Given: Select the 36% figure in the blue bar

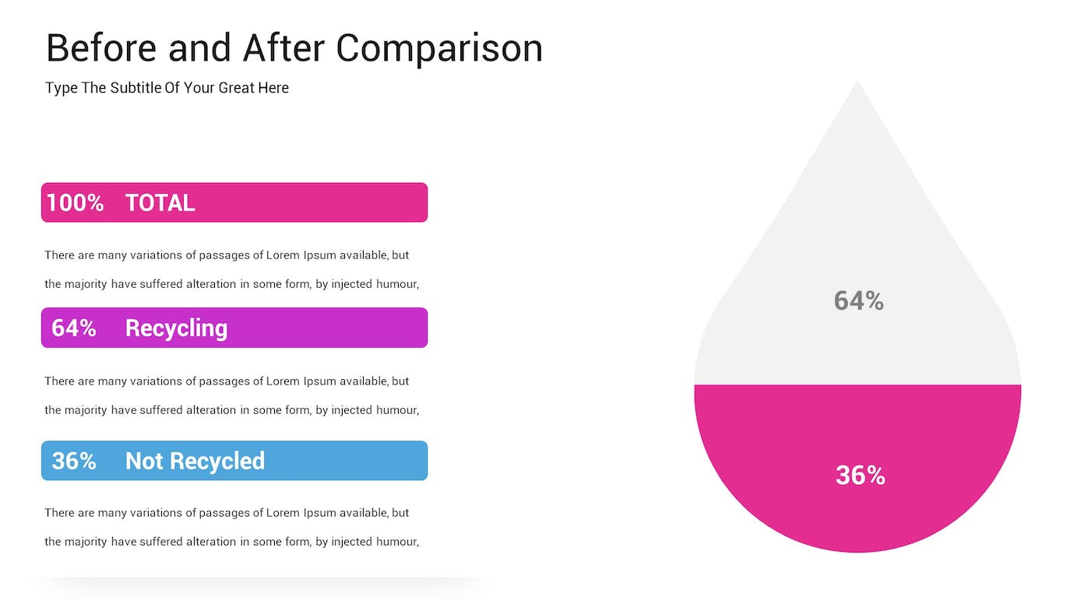Looking at the screenshot, I should coord(74,461).
